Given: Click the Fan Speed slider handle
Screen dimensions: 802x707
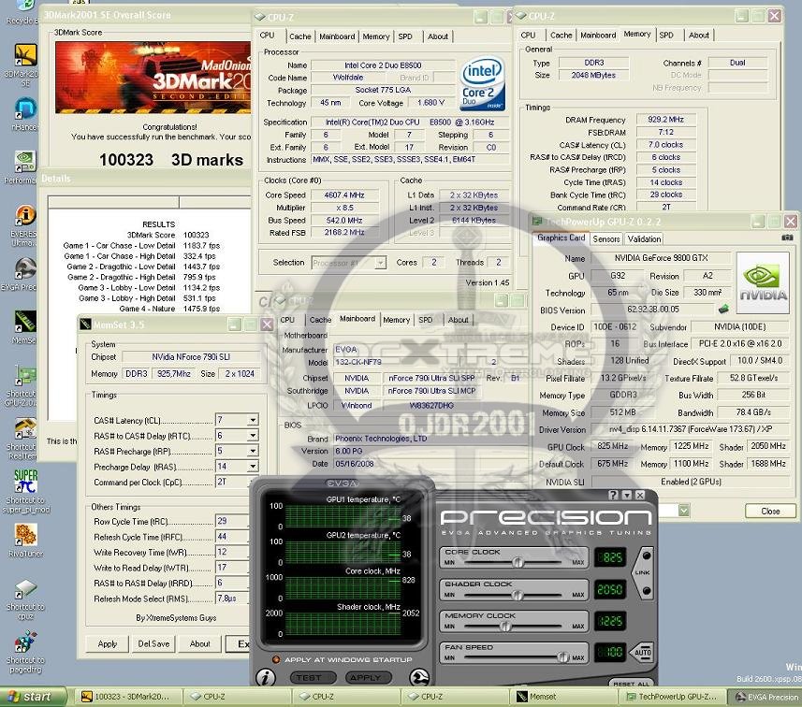Looking at the screenshot, I should tap(562, 657).
